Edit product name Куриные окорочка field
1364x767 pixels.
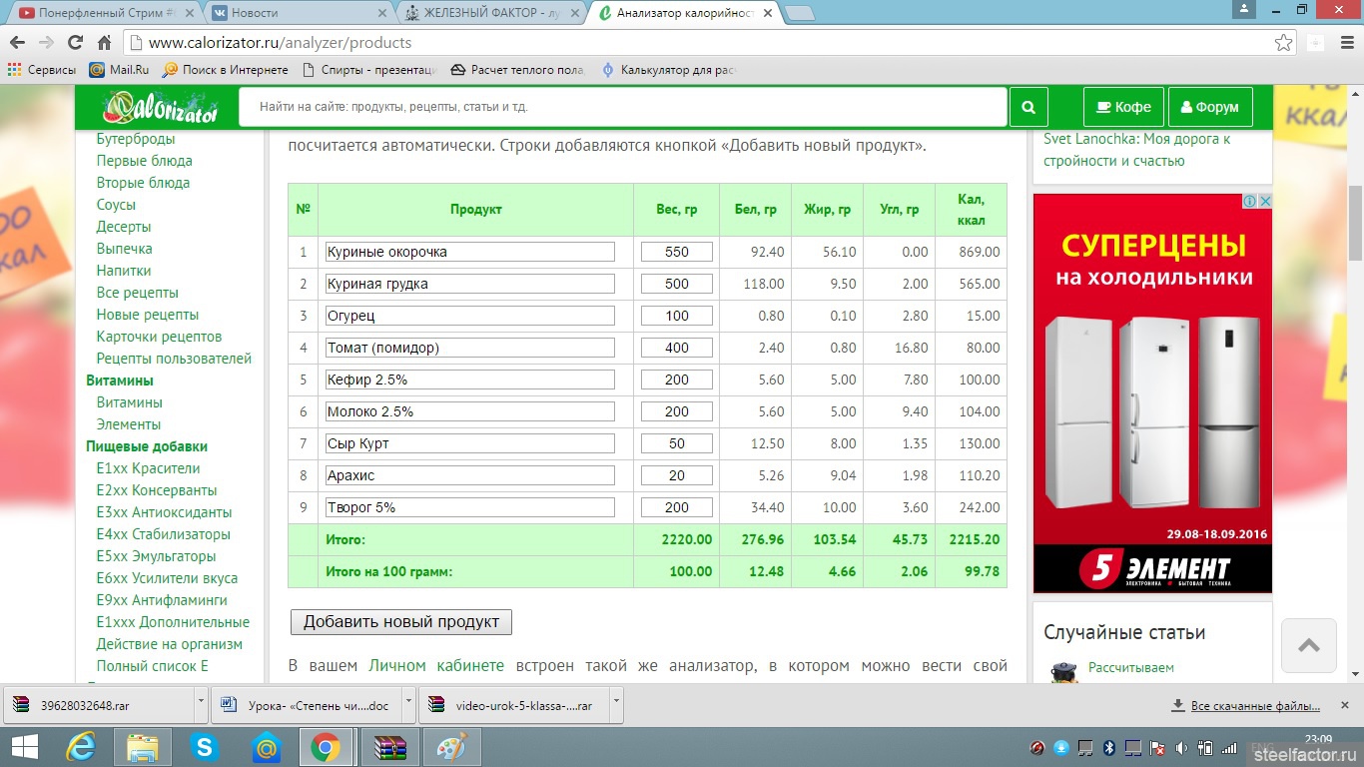coord(469,252)
